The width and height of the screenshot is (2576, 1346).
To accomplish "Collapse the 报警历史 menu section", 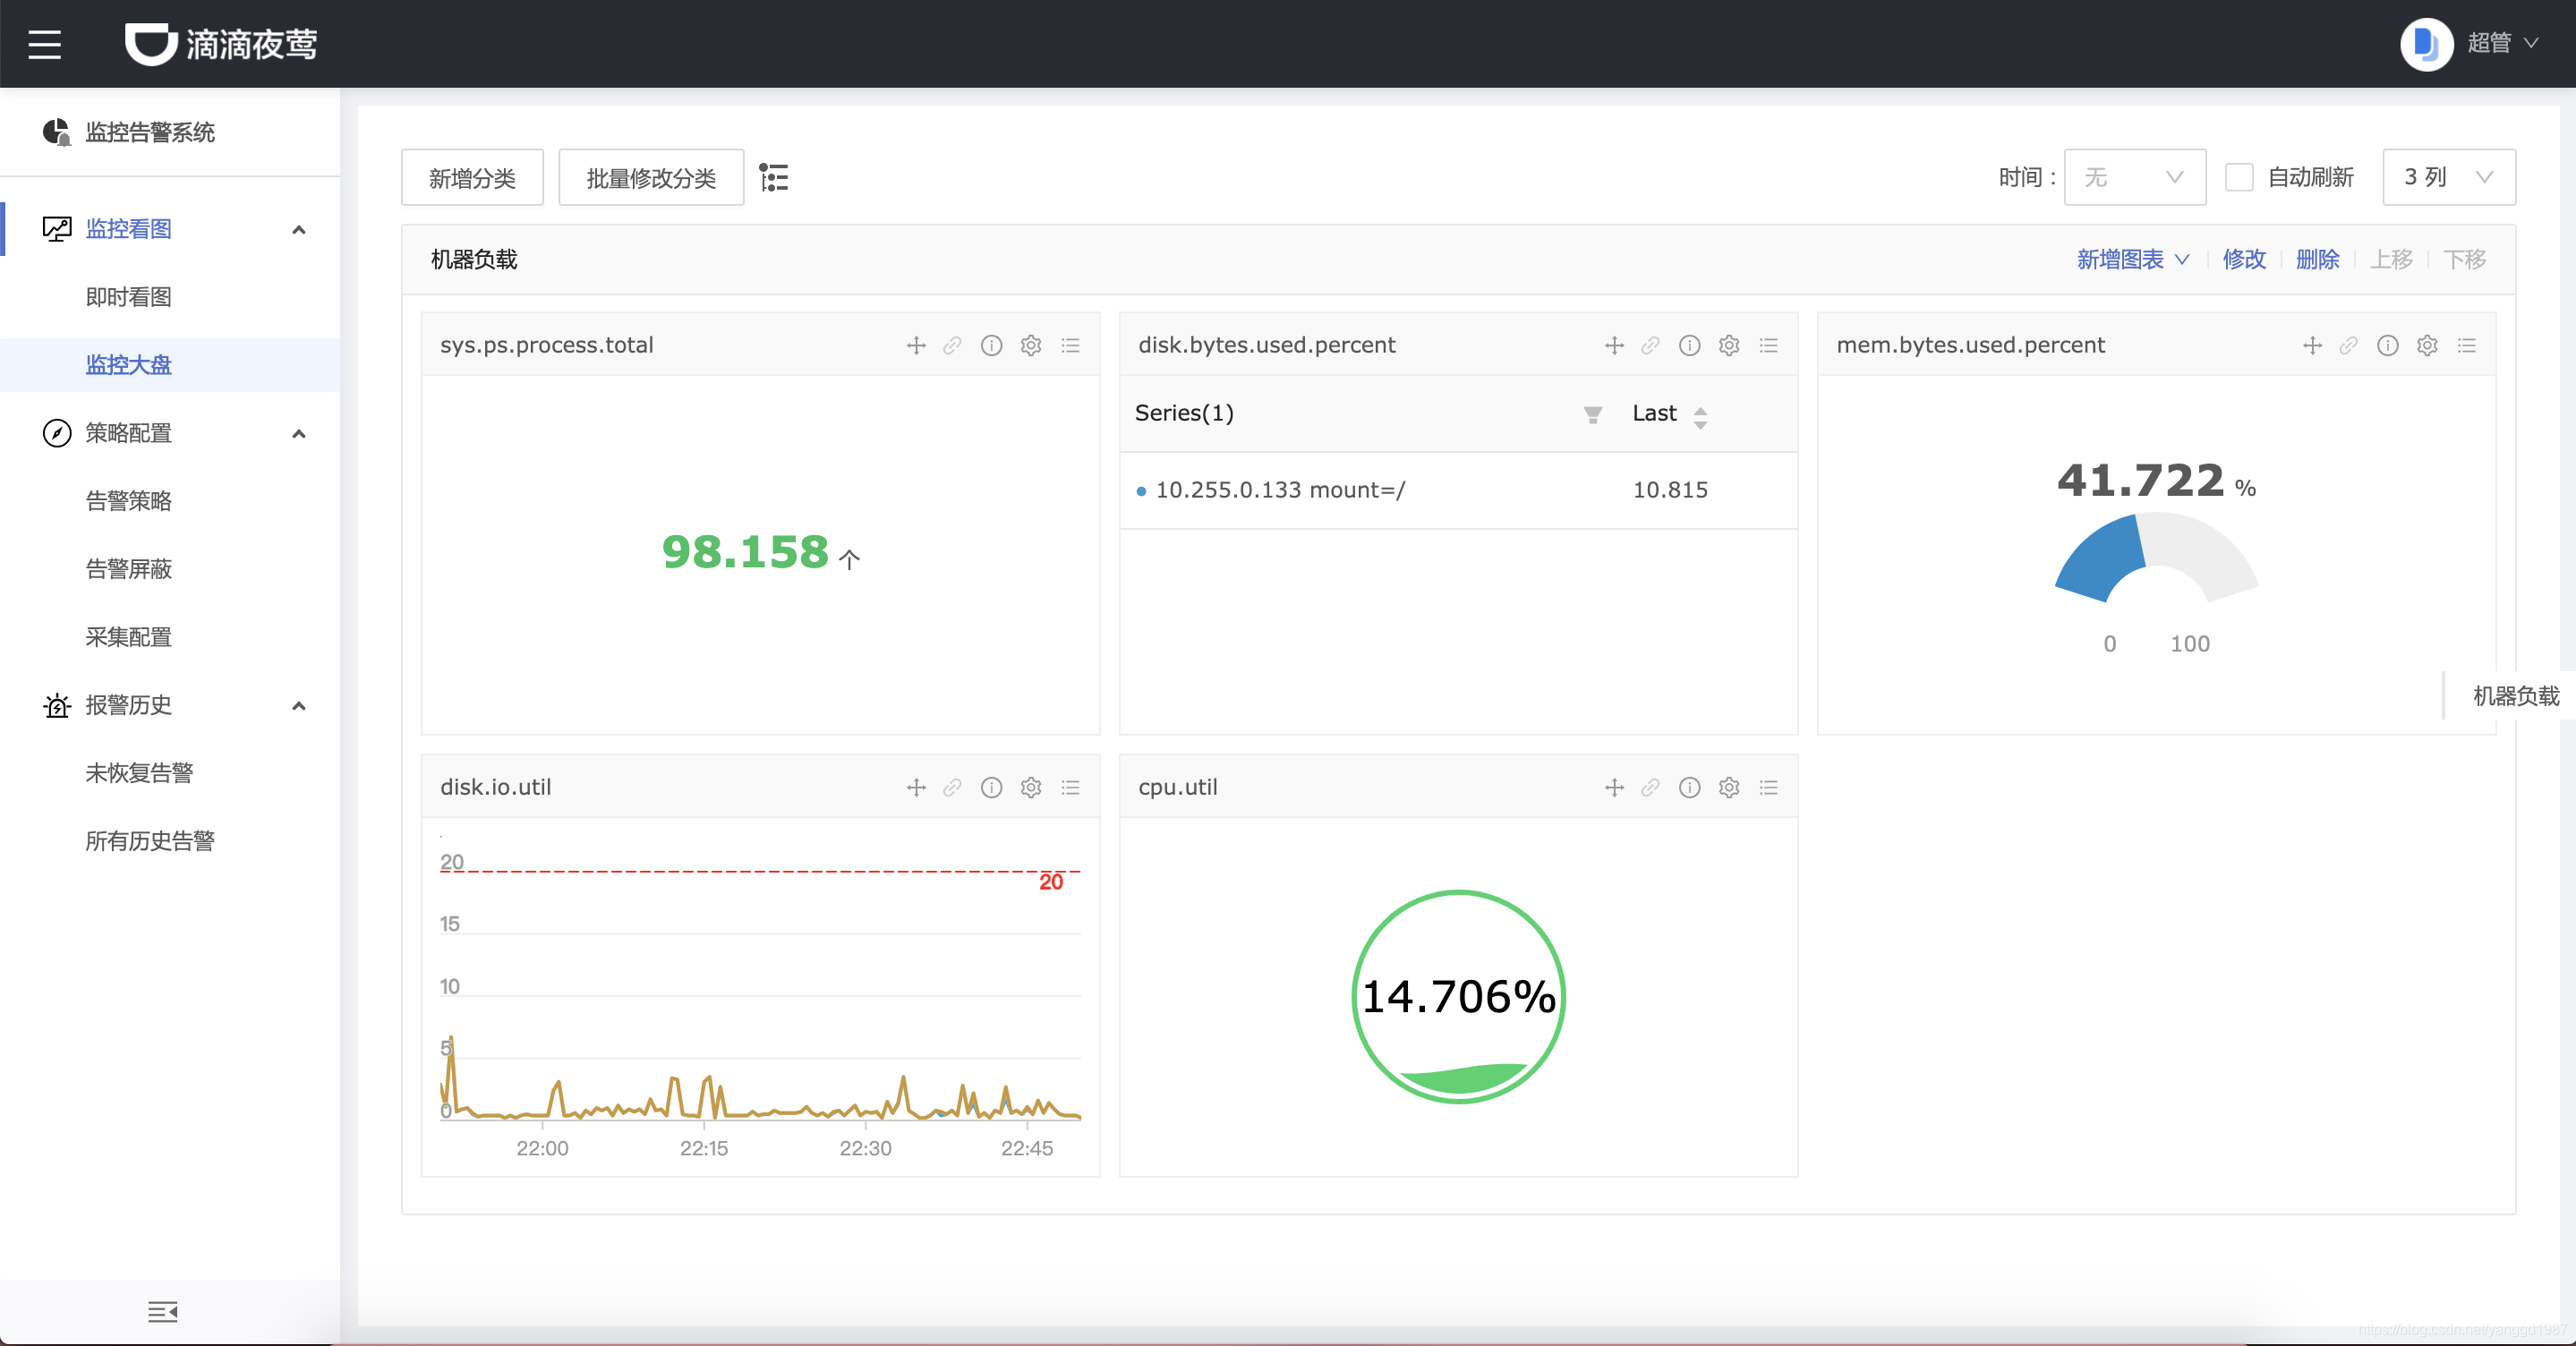I will (298, 705).
